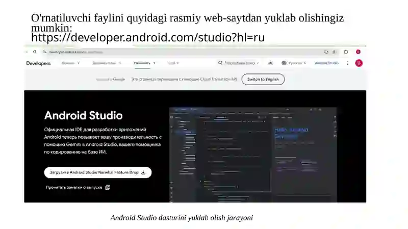This screenshot has width=408, height=229.
Task: Open the Android Studio header link
Action: [326, 63]
